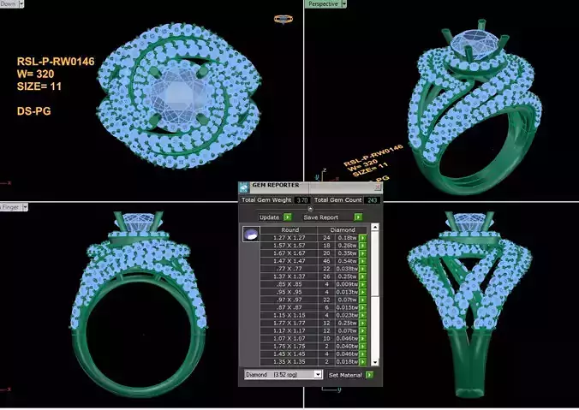Screen dimensions: 579x410
Task: Click green arrow for .97 X .97 row
Action: 362,300
